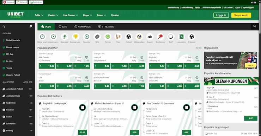Select odds 1.67 for Rögle BK

pos(157,66)
